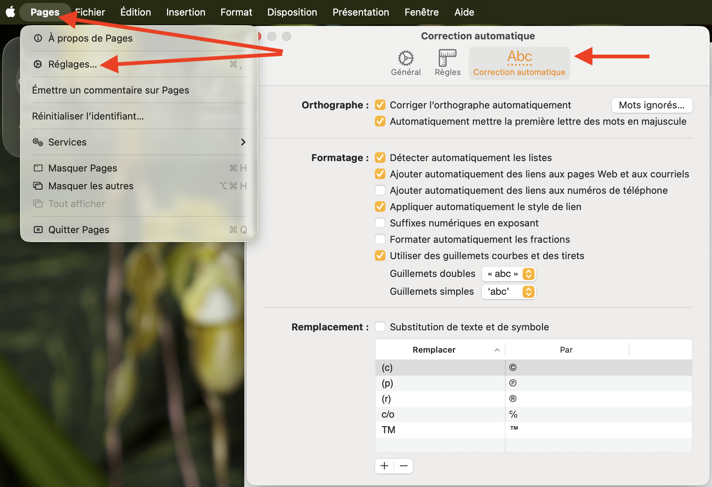This screenshot has width=712, height=487.
Task: Click the Masquer les autres icon
Action: point(38,186)
